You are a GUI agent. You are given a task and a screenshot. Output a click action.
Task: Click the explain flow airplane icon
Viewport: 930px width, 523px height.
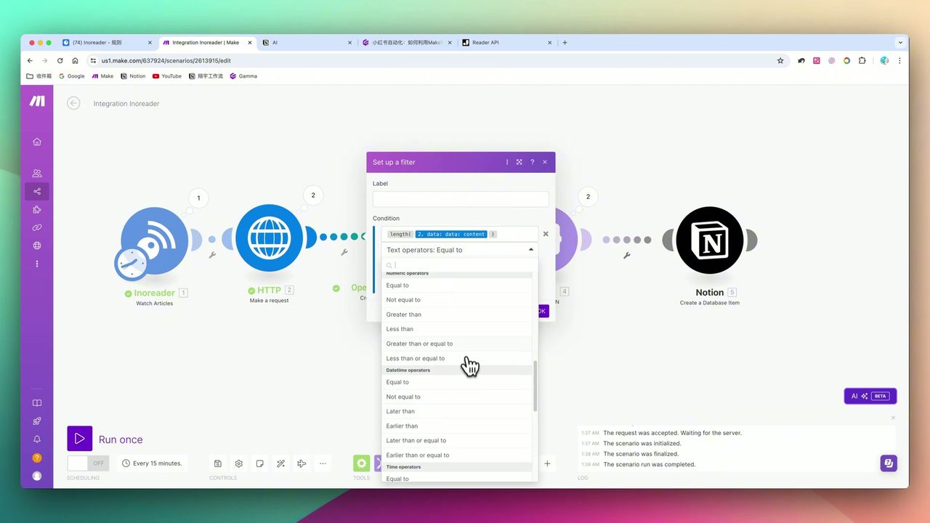pyautogui.click(x=302, y=463)
